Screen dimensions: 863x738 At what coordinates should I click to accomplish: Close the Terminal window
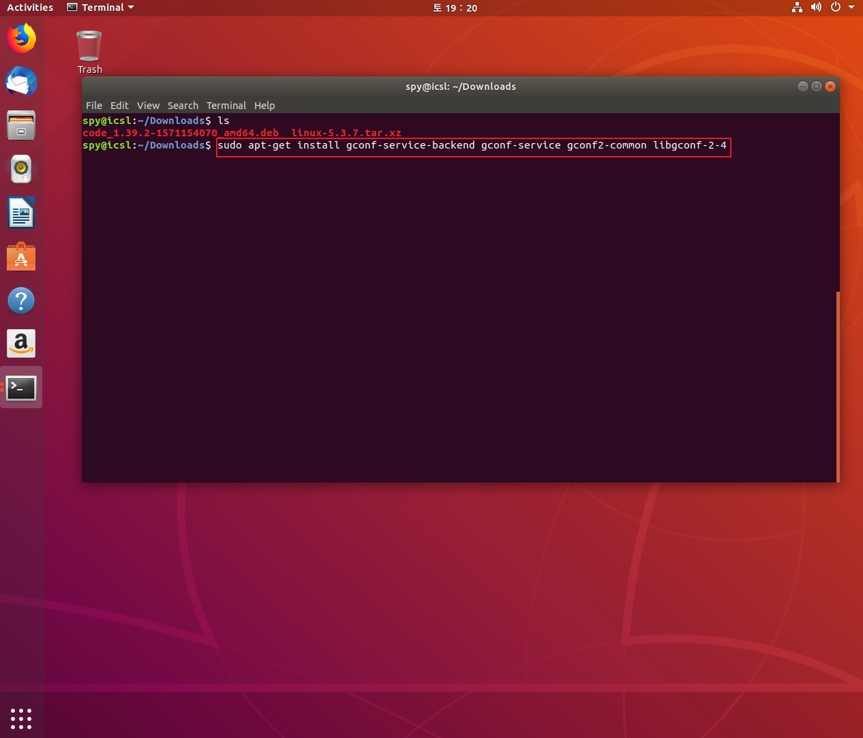830,87
